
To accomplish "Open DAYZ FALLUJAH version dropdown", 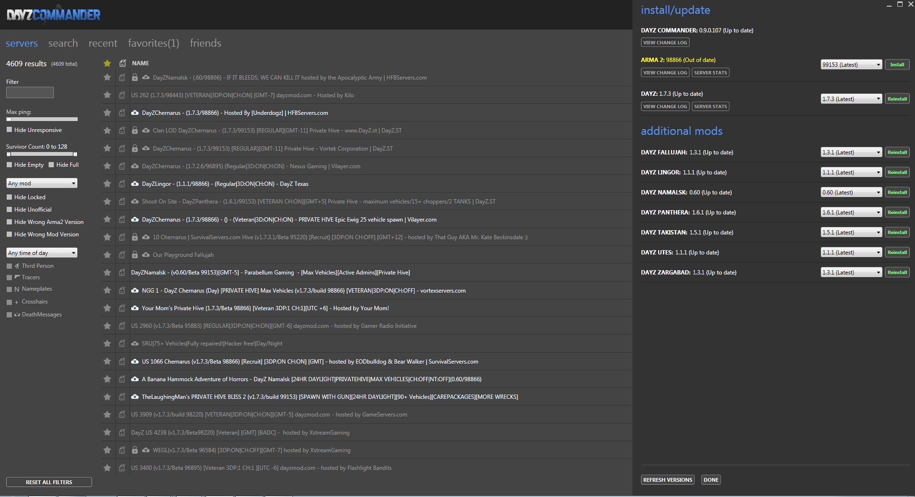I will (851, 152).
